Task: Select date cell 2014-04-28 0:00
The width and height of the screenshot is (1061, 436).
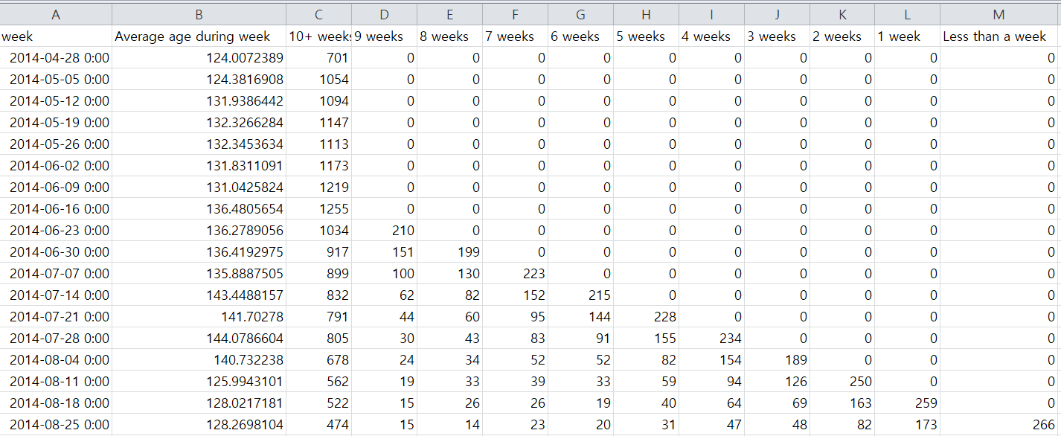Action: (56, 57)
